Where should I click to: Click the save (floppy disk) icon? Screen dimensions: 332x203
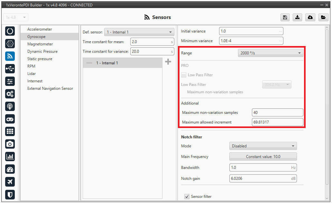285,17
